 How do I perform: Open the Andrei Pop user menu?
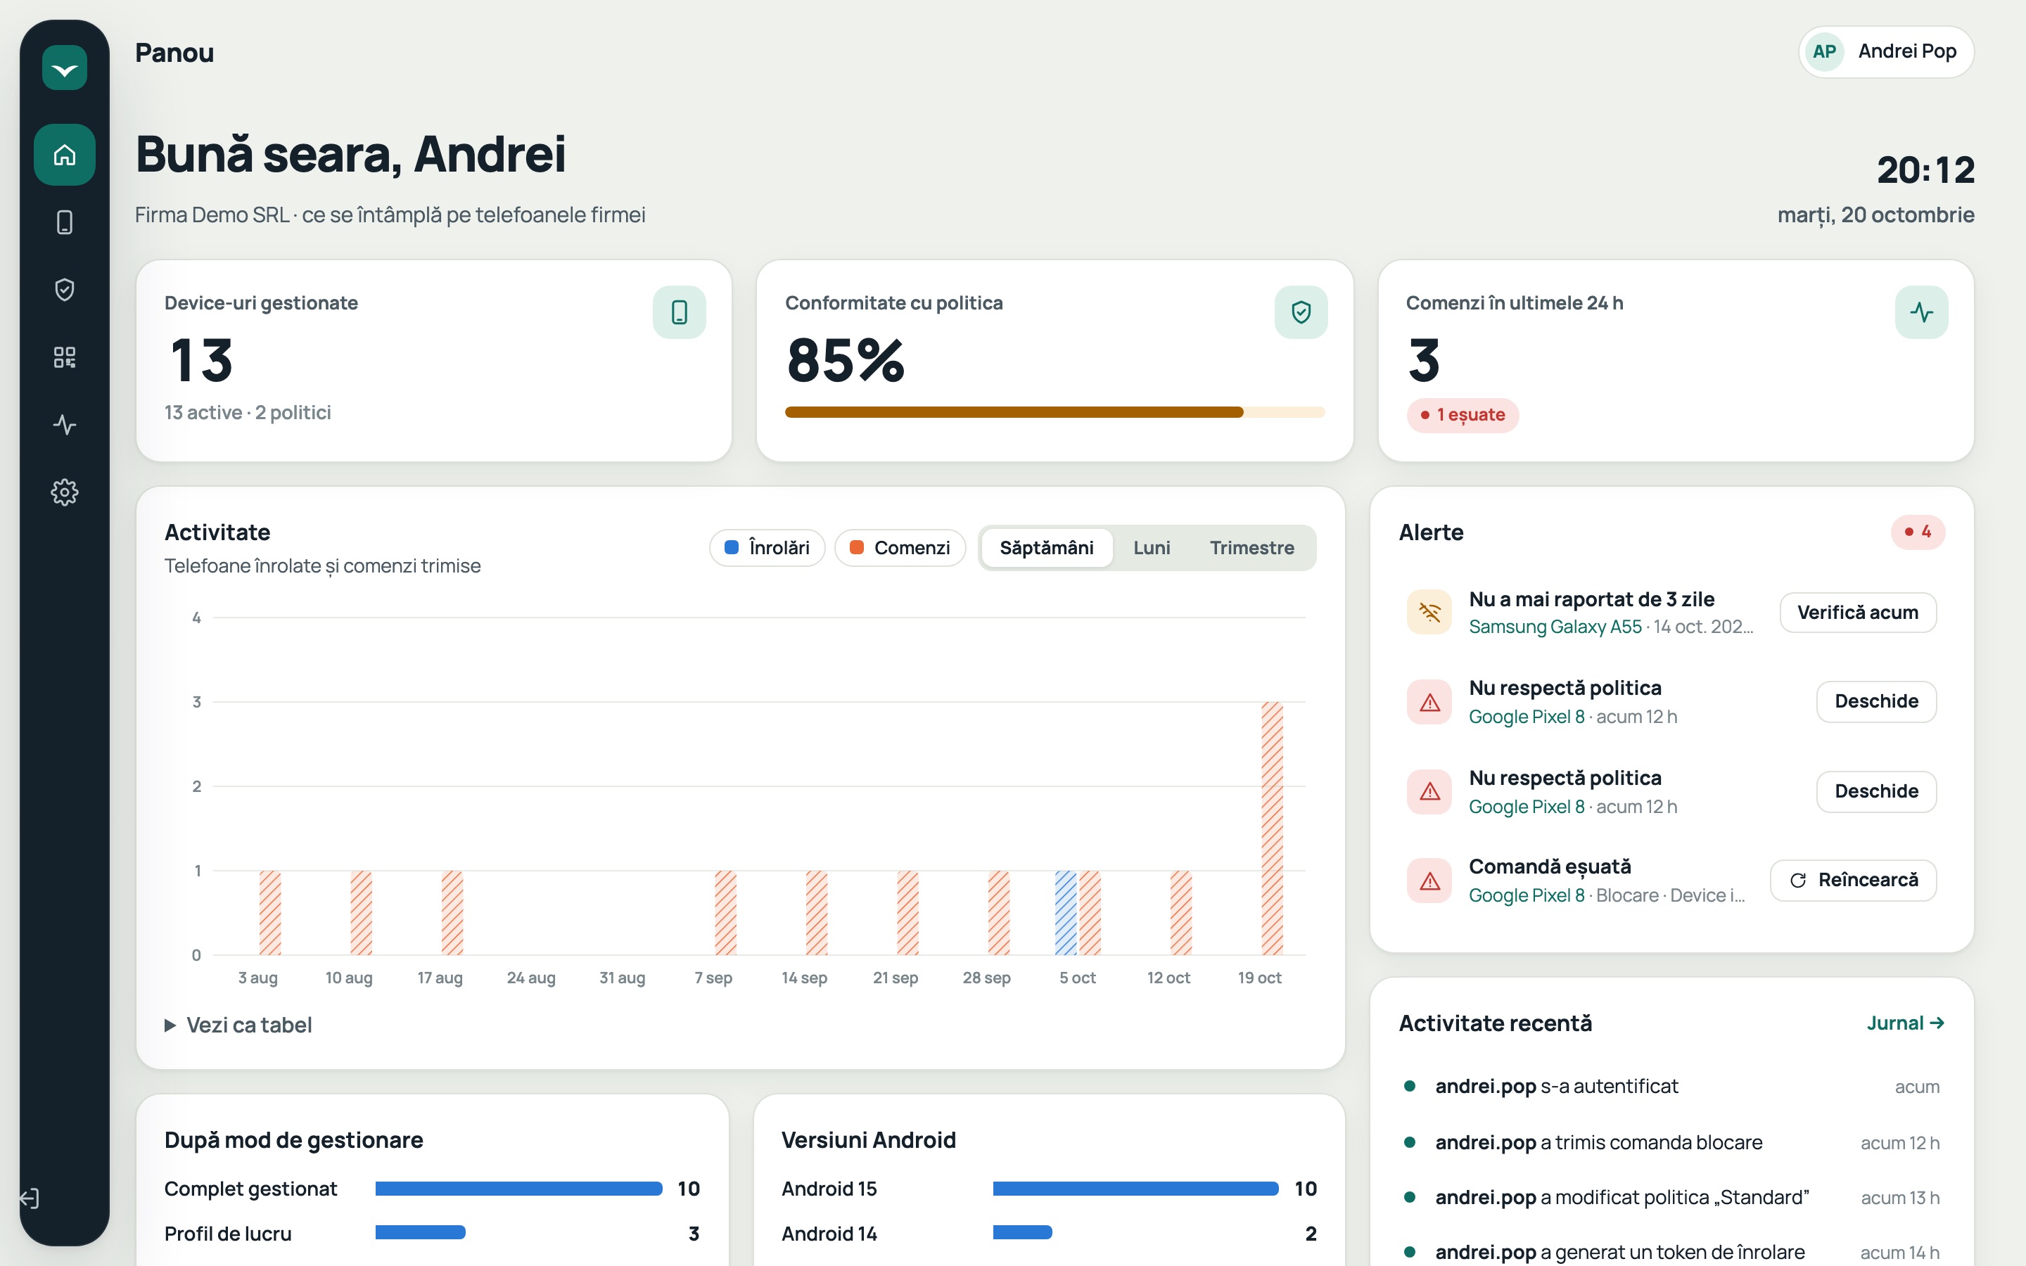pos(1886,52)
